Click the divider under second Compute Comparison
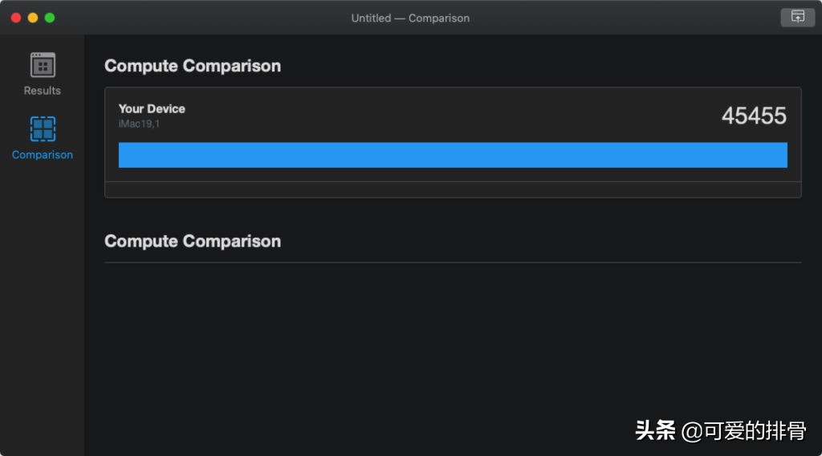 453,263
